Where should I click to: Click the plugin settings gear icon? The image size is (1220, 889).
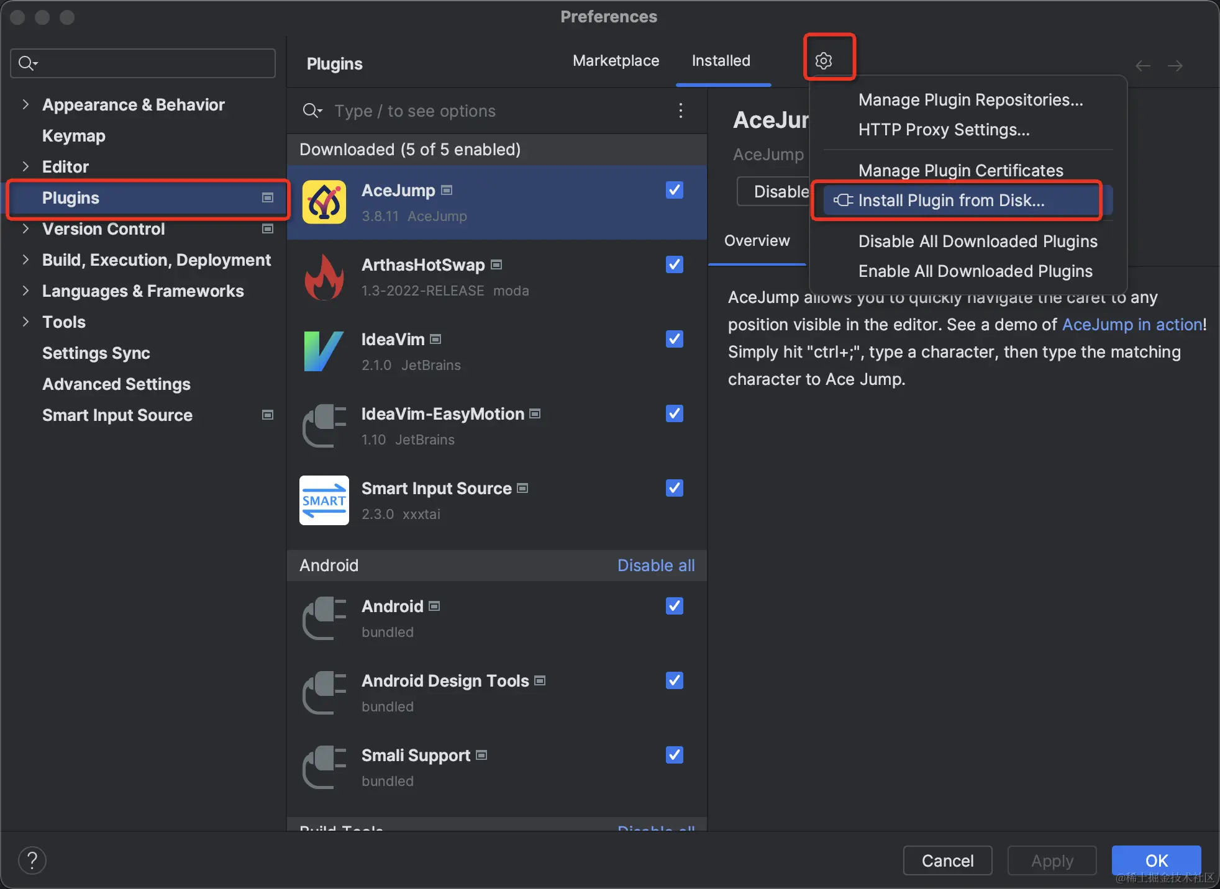point(824,60)
